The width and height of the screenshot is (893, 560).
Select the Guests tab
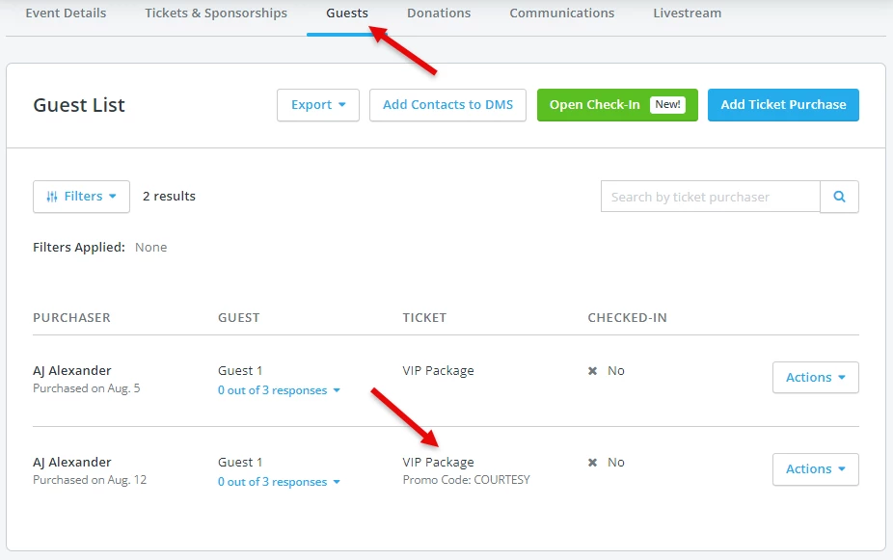[x=346, y=13]
